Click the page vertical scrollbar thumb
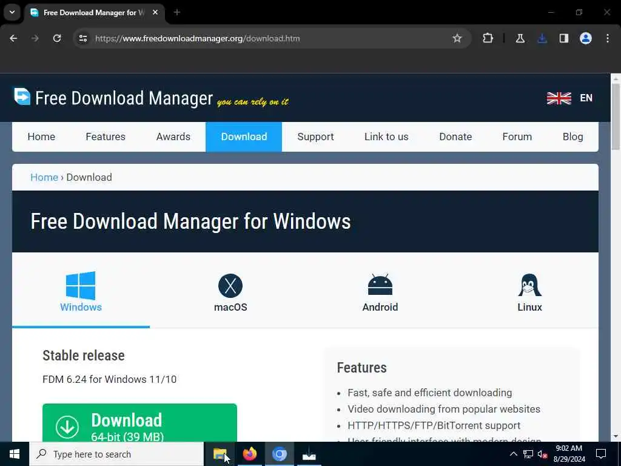This screenshot has height=466, width=621. point(616,117)
